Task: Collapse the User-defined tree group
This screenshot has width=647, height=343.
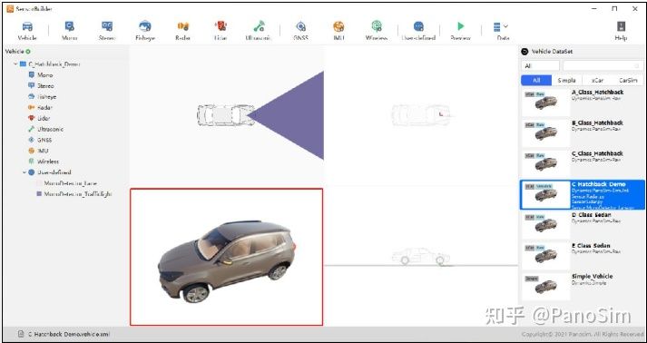Action: 25,172
